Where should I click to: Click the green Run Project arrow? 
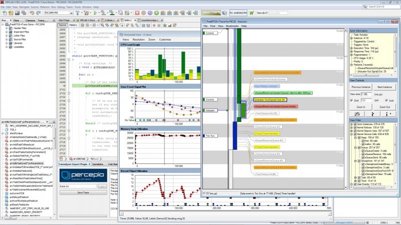pos(95,13)
